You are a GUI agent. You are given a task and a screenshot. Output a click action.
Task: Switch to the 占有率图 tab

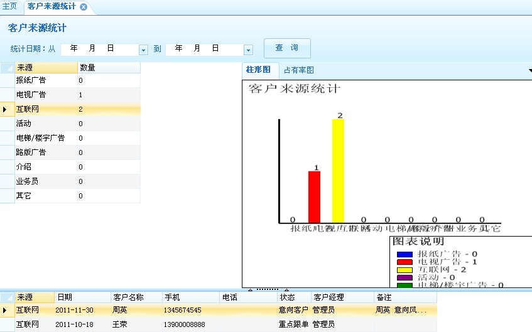(298, 70)
